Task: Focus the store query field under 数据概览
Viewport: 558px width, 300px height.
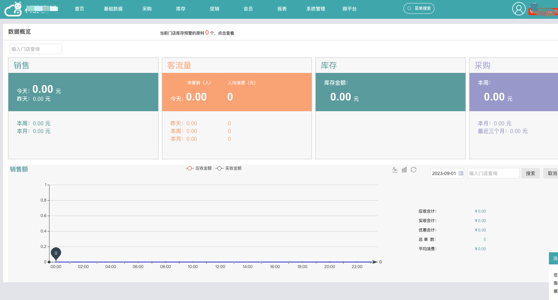Action: [36, 49]
